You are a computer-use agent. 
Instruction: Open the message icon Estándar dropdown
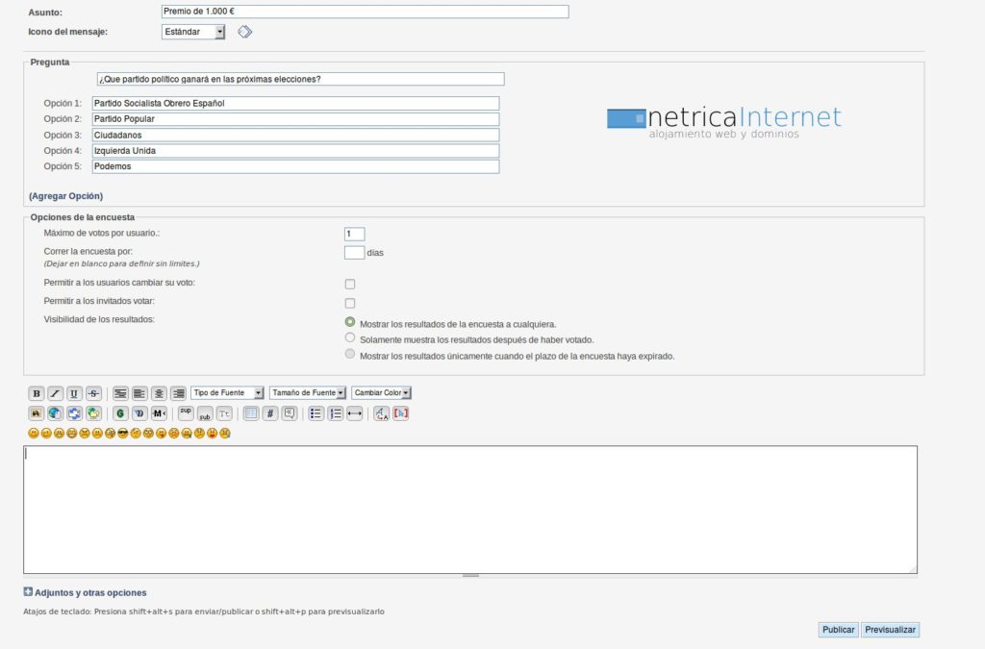193,32
